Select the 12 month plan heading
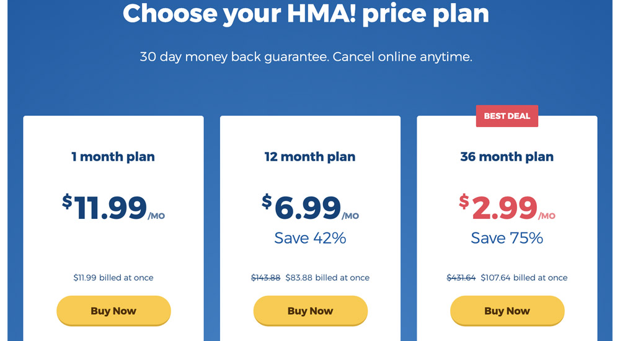 [310, 157]
